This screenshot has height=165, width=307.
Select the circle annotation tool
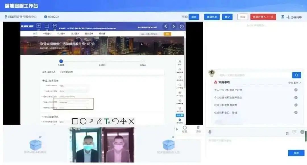click(x=83, y=121)
